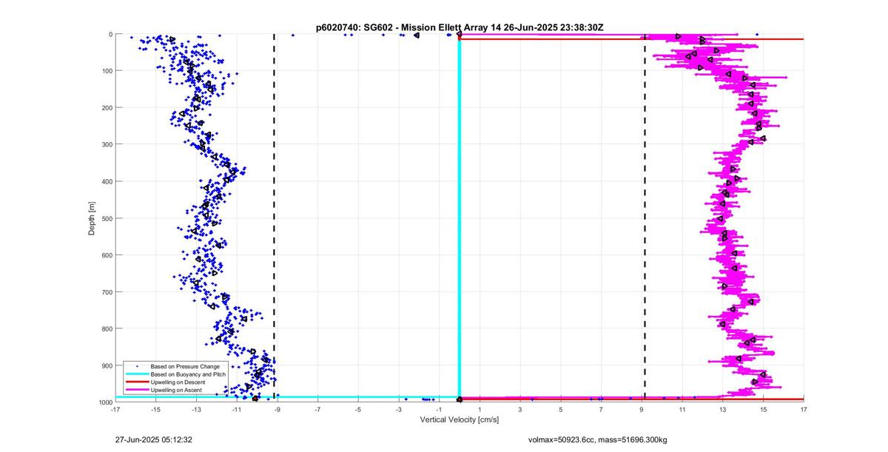This screenshot has height=452, width=888.
Task: Click the 'Based on Buoyancy and Pitch' legend entry
Action: (x=188, y=374)
